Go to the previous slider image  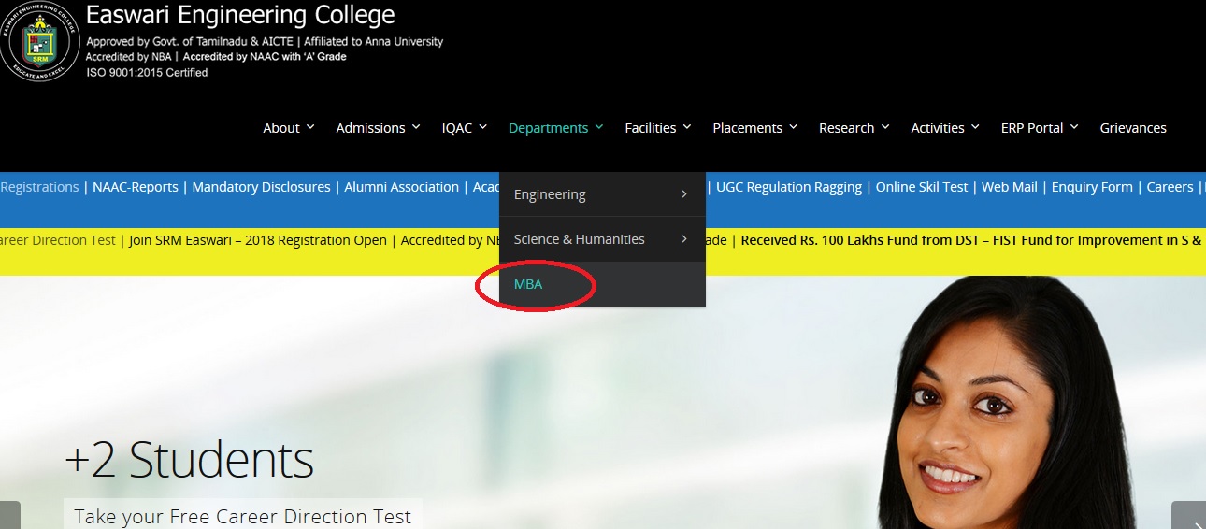pyautogui.click(x=10, y=515)
